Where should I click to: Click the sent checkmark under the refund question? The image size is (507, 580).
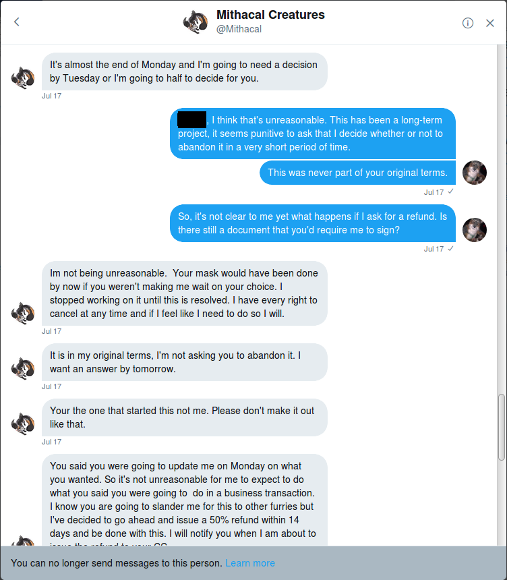click(x=450, y=249)
